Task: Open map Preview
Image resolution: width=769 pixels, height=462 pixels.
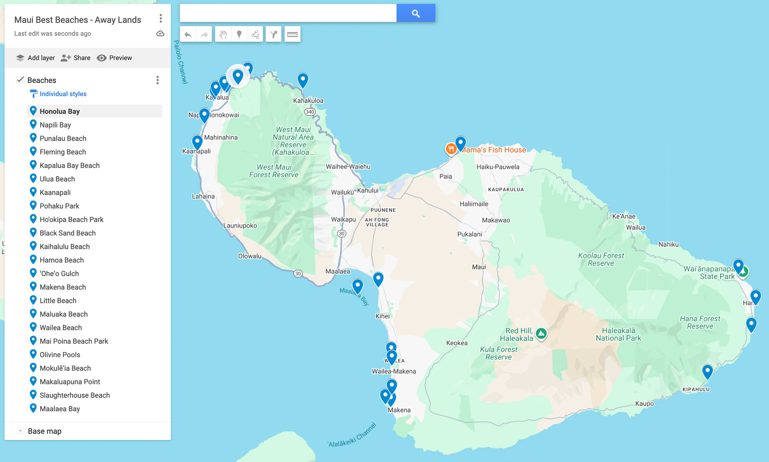Action: [115, 58]
